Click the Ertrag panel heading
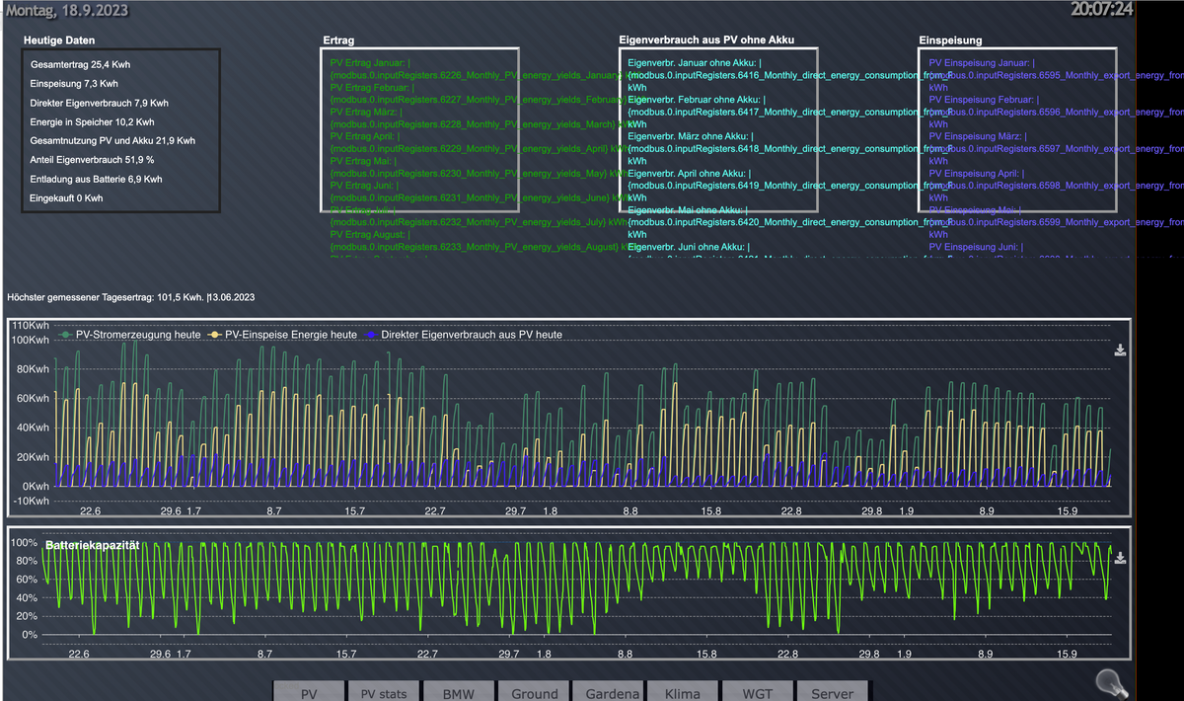The image size is (1184, 701). 338,40
